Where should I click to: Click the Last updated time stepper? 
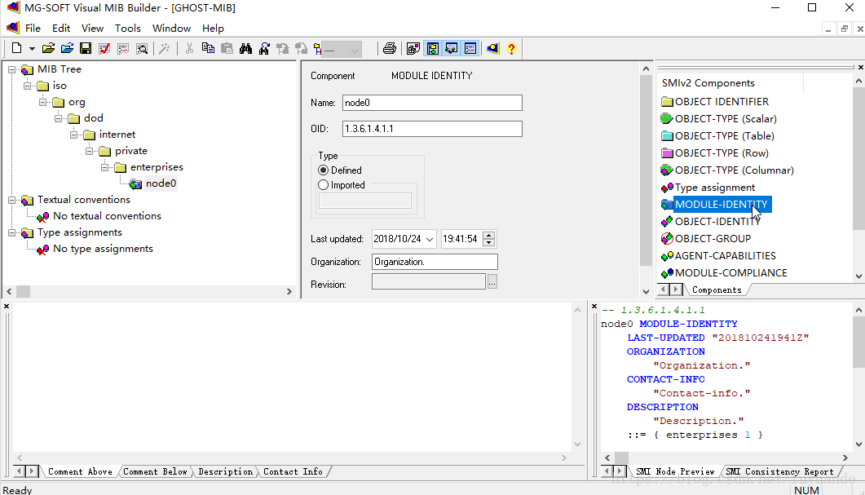(489, 239)
